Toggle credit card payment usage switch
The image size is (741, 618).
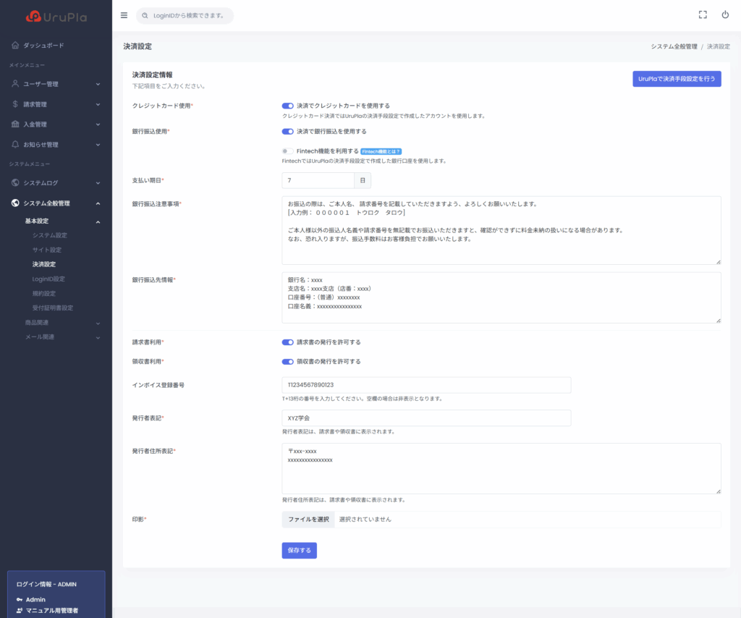tap(287, 106)
